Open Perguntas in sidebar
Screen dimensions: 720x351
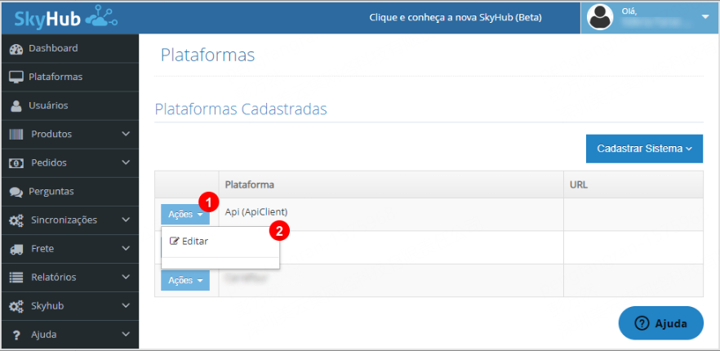pyautogui.click(x=70, y=192)
